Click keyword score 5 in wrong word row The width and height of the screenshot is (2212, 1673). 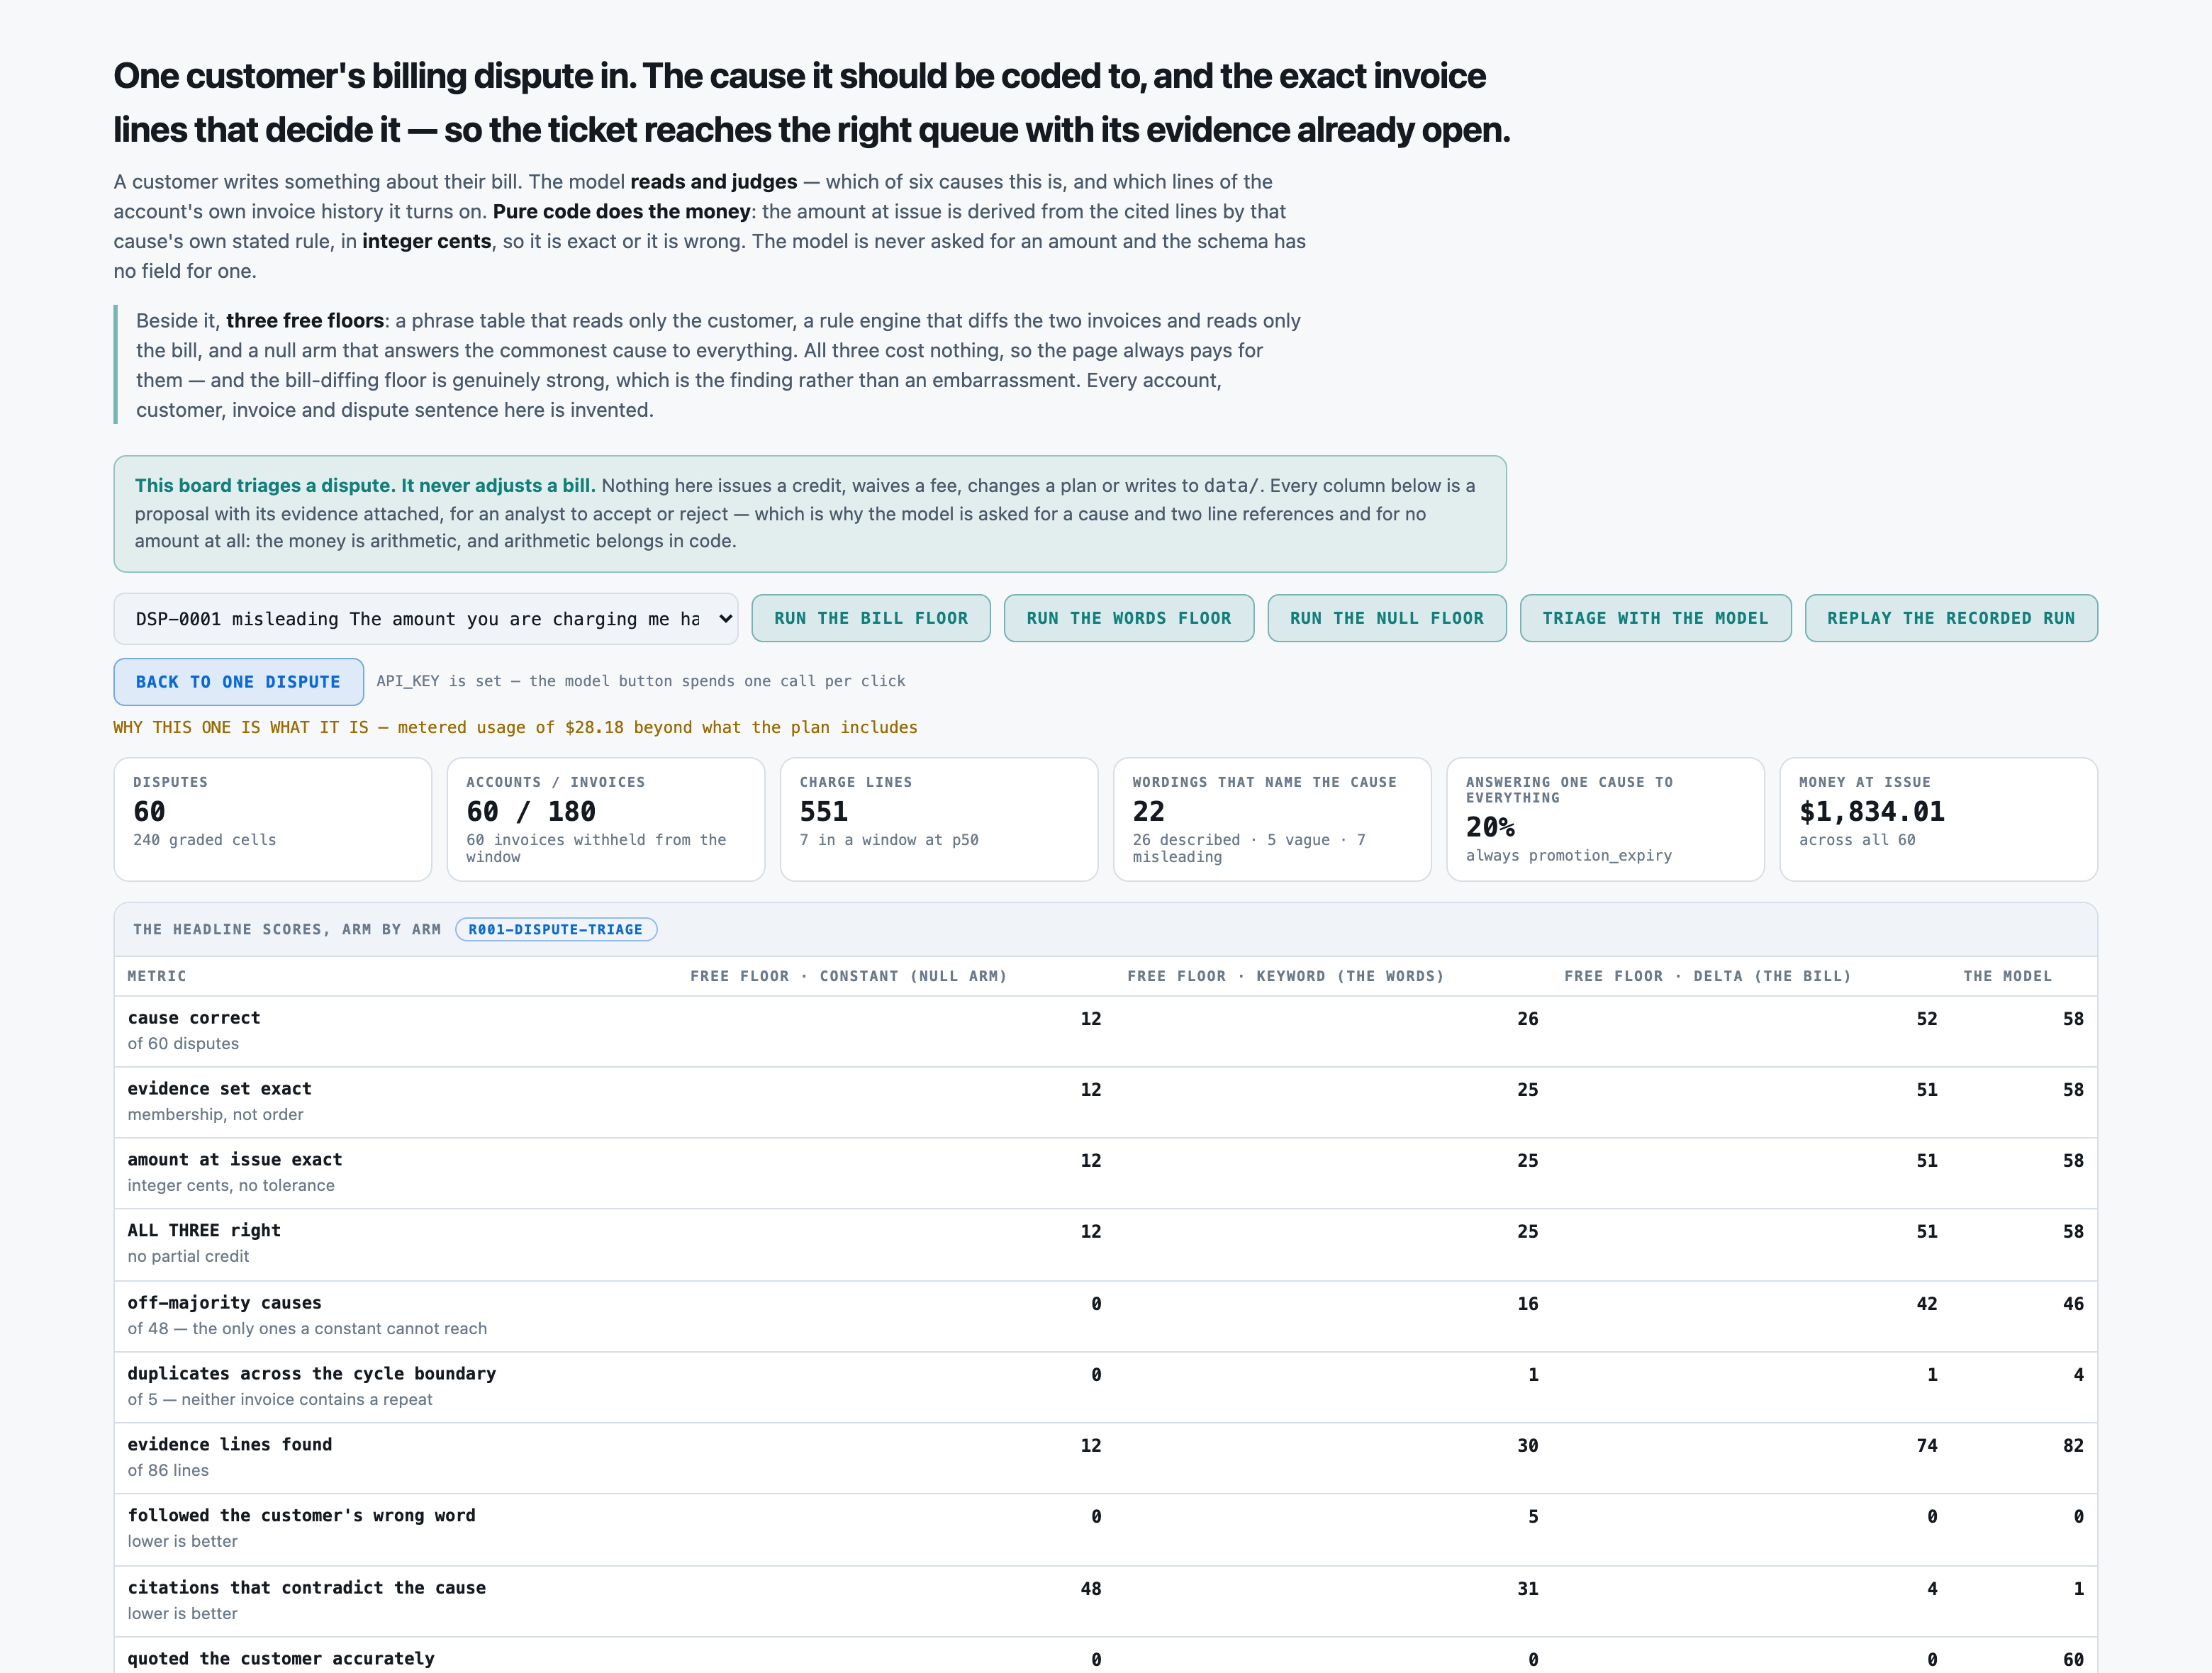1533,1517
